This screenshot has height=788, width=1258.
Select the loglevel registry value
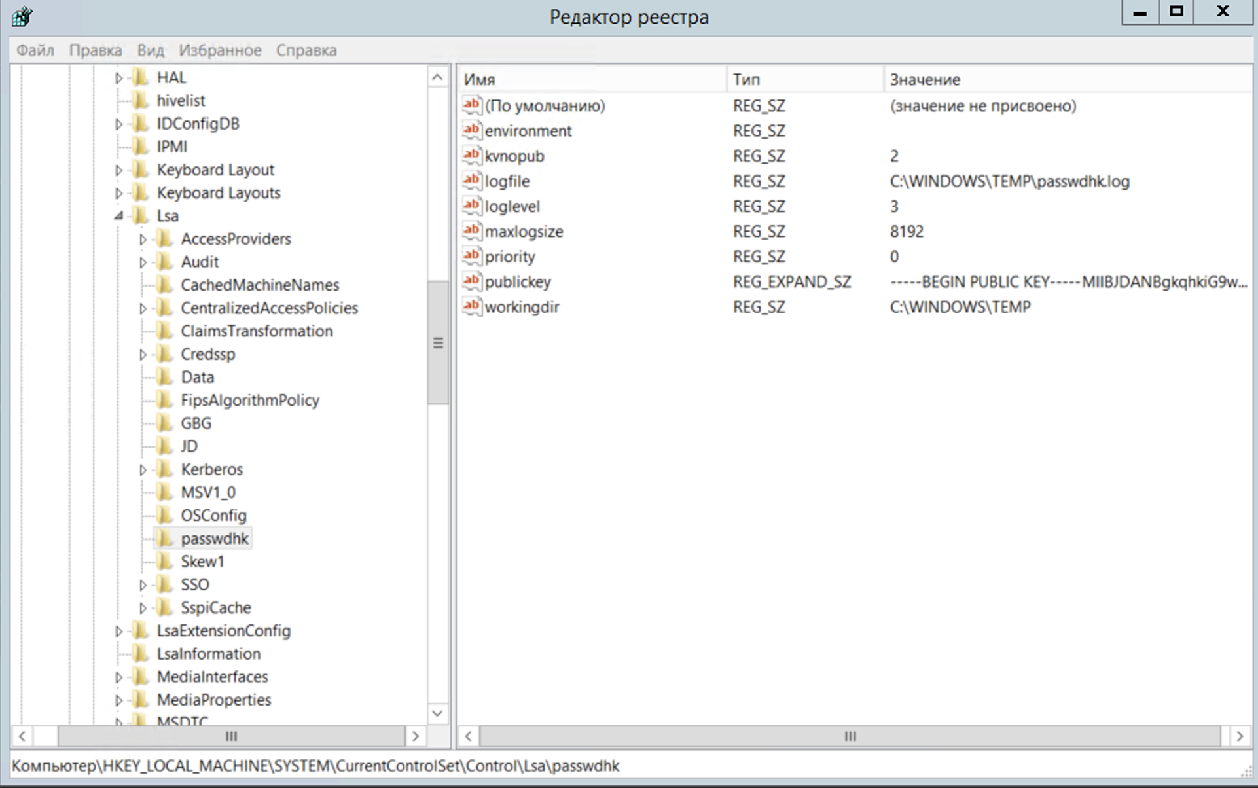[512, 206]
